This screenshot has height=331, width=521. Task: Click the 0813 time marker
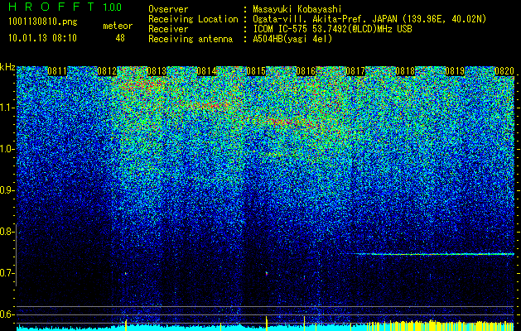pos(157,71)
